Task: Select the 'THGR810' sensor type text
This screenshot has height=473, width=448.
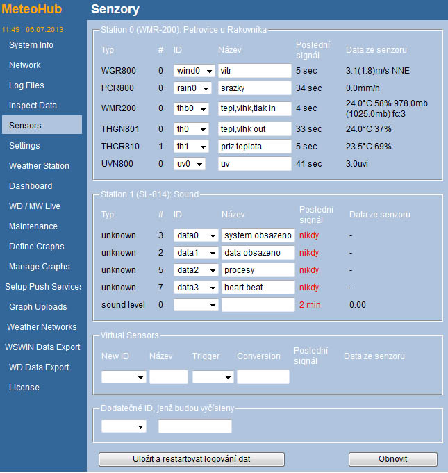Action: 120,147
